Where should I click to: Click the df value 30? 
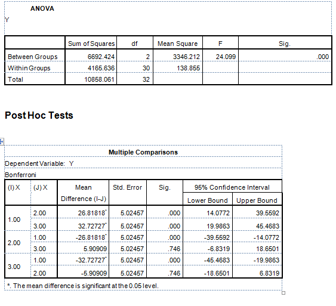pos(146,68)
